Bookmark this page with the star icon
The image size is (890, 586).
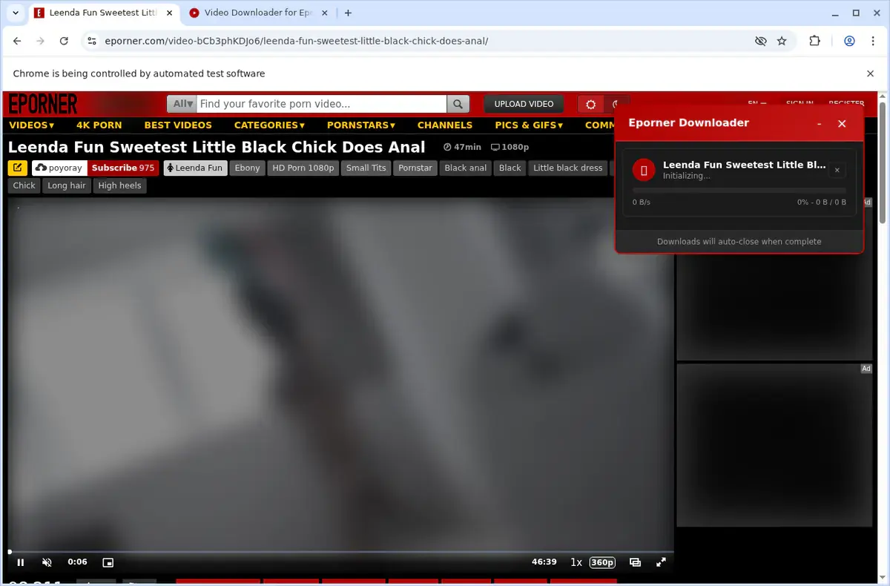782,42
